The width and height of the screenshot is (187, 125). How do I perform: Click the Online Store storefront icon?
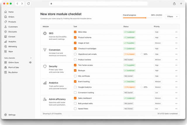click(6, 62)
